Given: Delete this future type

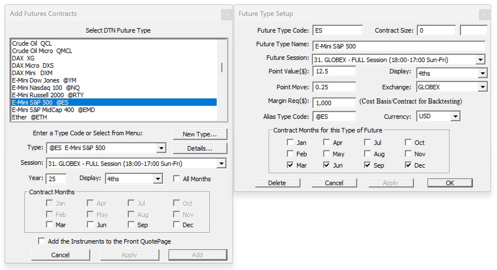Looking at the screenshot, I should [x=277, y=183].
